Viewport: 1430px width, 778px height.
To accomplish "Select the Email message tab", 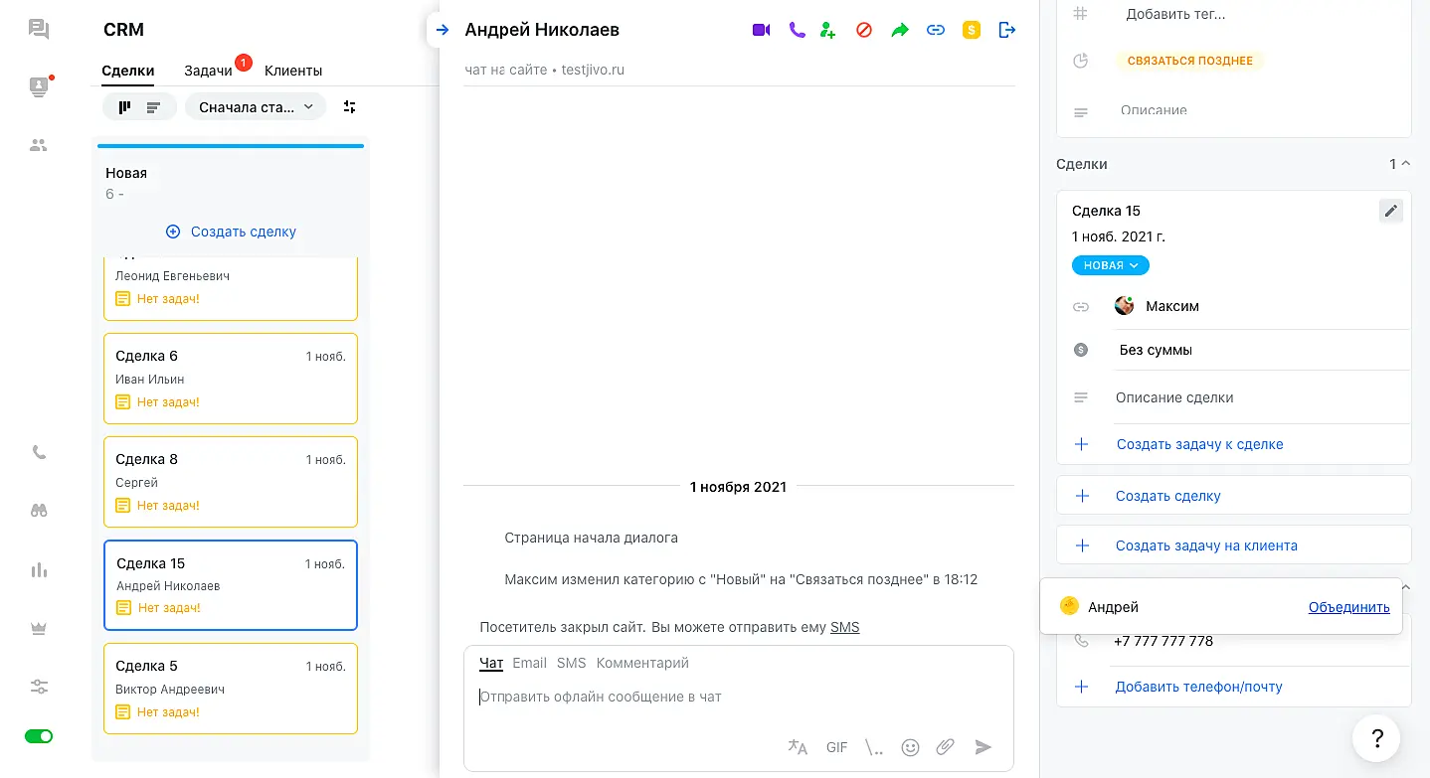I will (x=530, y=663).
